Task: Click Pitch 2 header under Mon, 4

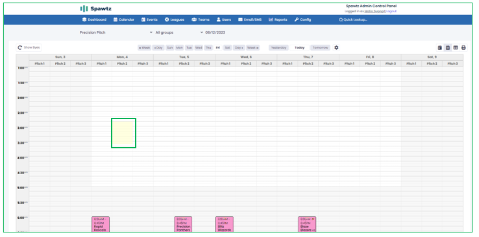Action: click(122, 63)
